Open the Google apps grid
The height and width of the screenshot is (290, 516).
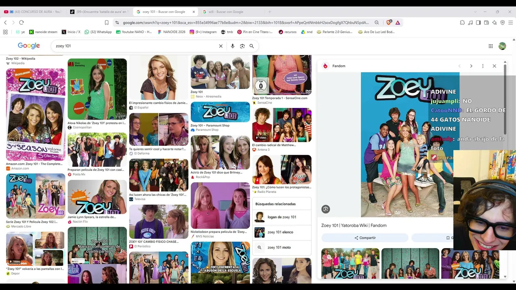coord(491,46)
